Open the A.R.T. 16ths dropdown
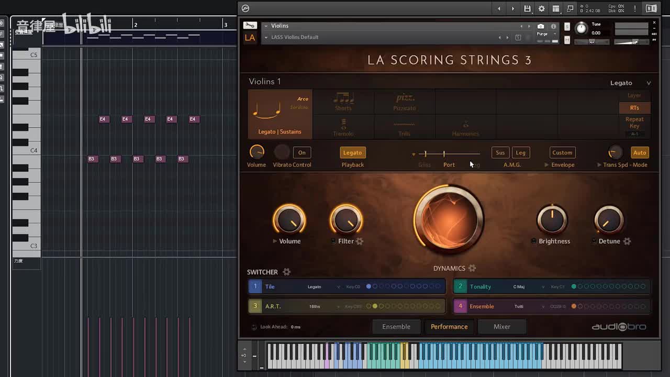 323,306
